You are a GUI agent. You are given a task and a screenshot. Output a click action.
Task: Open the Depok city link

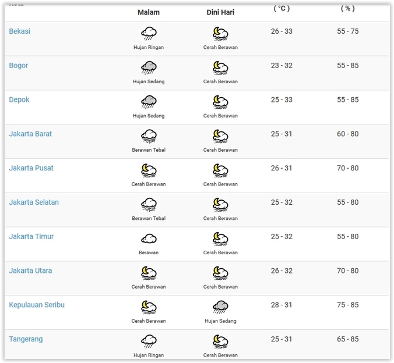pyautogui.click(x=19, y=99)
